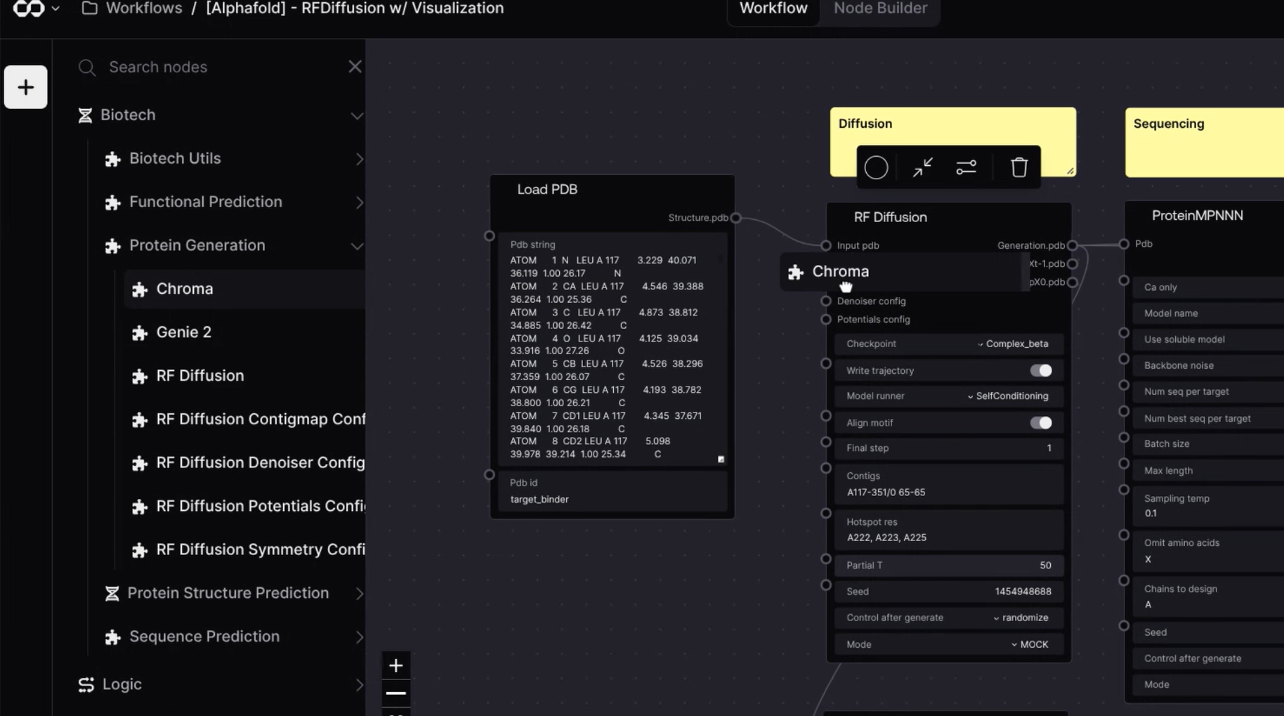The height and width of the screenshot is (716, 1284).
Task: Click the Sequencing sticky note
Action: 1204,142
